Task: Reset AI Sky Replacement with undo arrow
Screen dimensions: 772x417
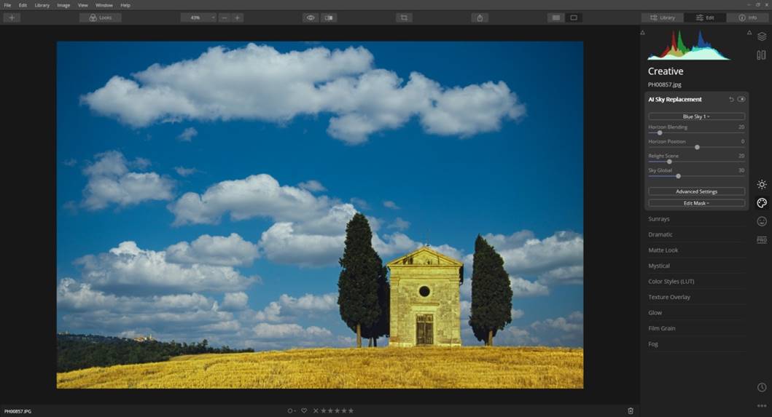Action: pos(731,99)
